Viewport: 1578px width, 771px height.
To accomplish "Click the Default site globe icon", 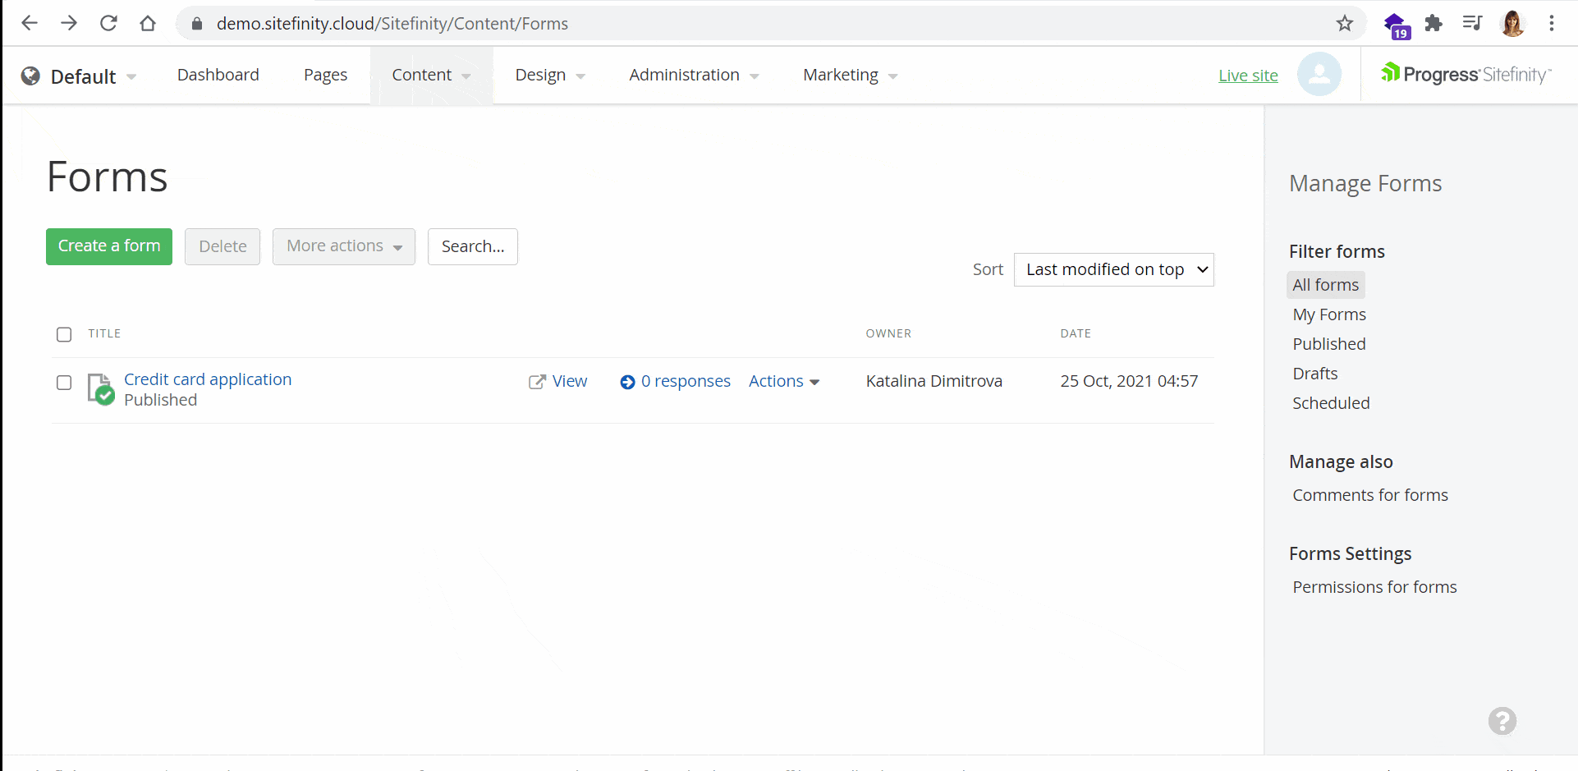I will (x=30, y=76).
